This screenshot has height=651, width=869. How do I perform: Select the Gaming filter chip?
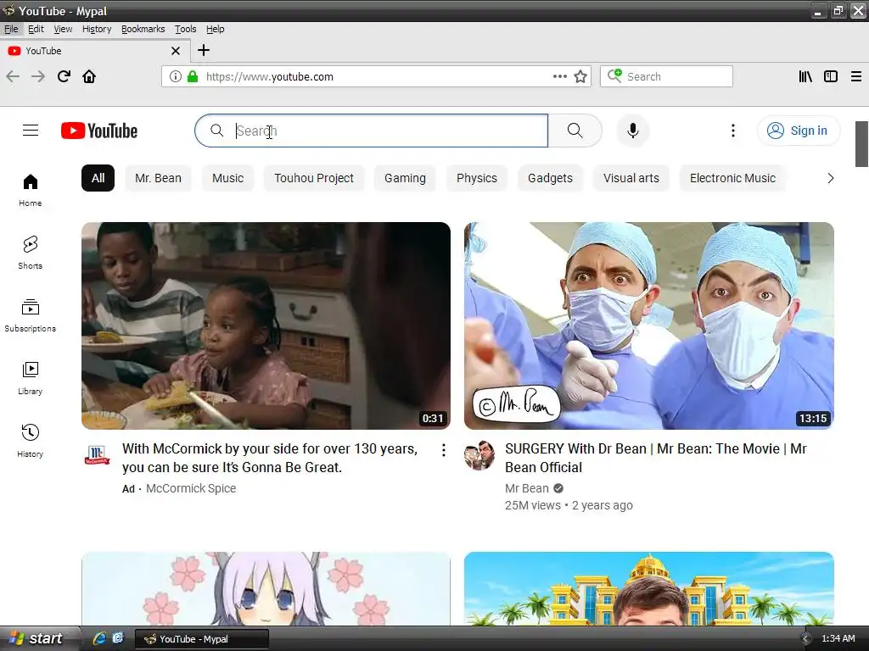tap(405, 178)
